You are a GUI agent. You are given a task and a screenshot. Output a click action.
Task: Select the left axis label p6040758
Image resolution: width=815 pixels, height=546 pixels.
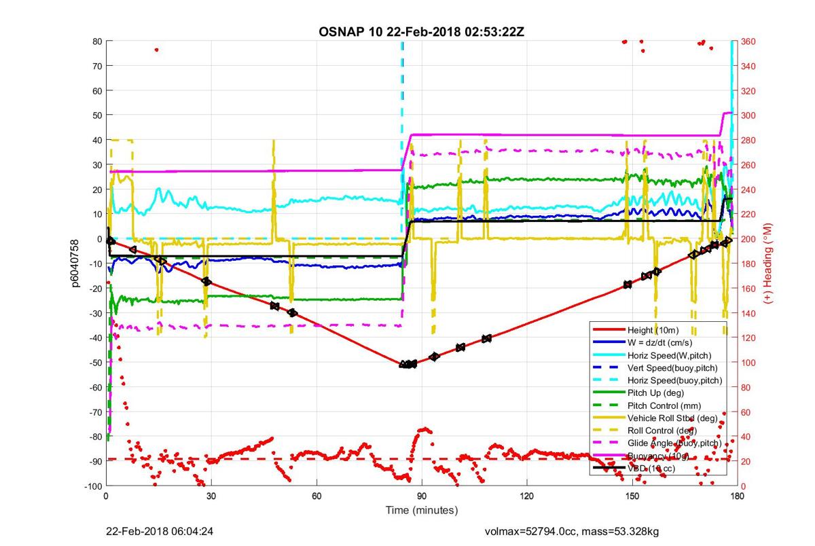[x=77, y=263]
